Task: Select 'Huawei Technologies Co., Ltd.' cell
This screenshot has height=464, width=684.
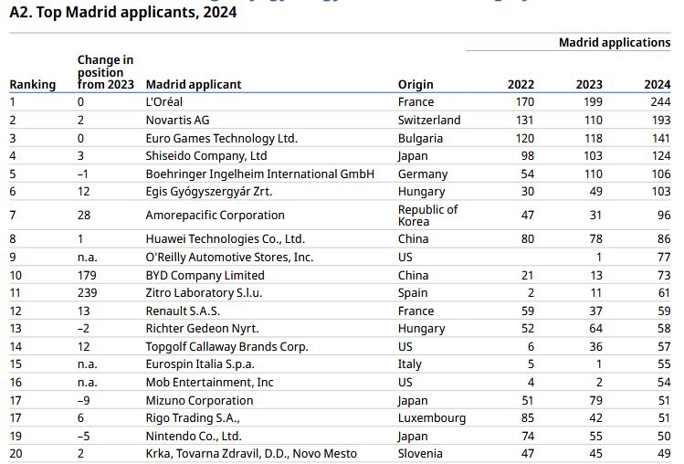Action: click(x=225, y=239)
